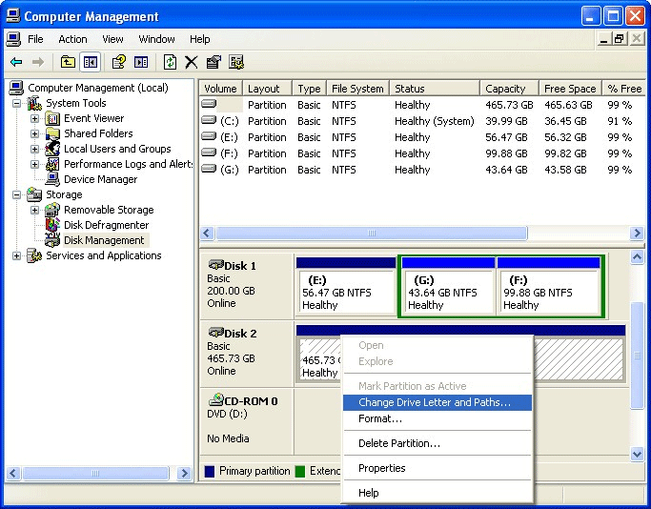Select the Shared Folders icon

[52, 133]
